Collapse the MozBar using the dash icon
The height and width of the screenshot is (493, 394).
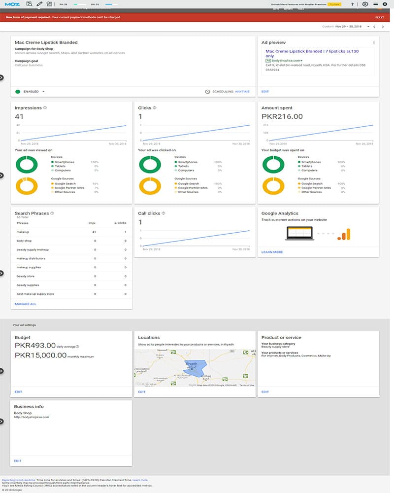[375, 4]
